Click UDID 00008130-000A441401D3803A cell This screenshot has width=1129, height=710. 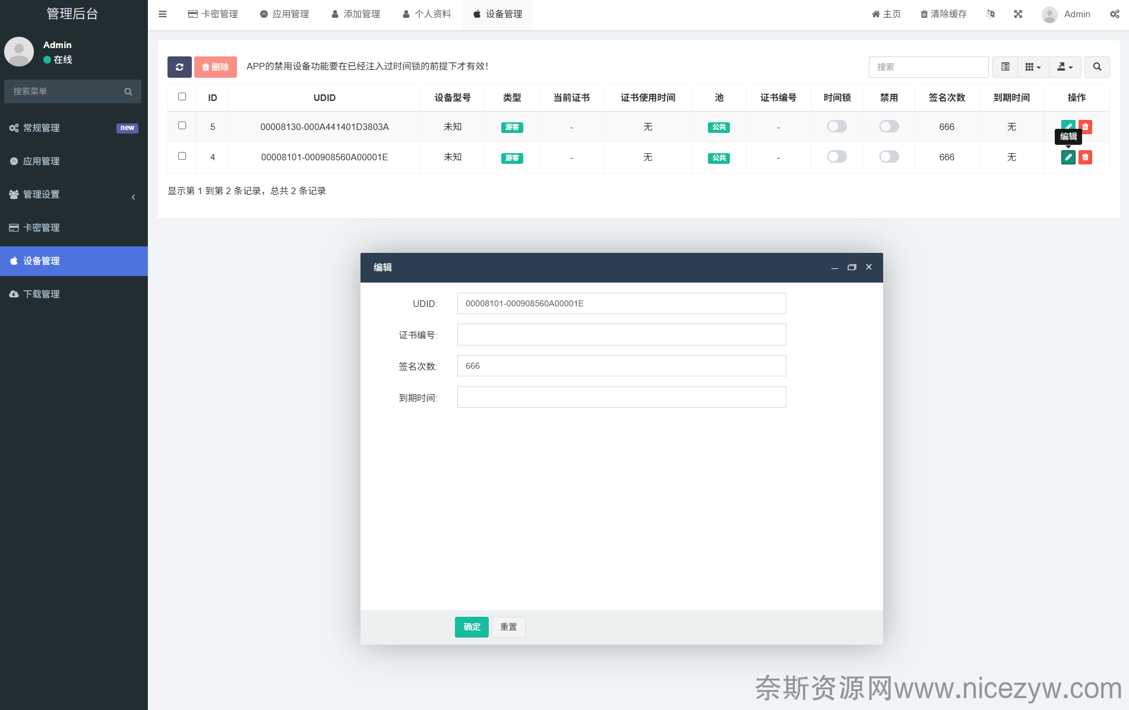[324, 127]
